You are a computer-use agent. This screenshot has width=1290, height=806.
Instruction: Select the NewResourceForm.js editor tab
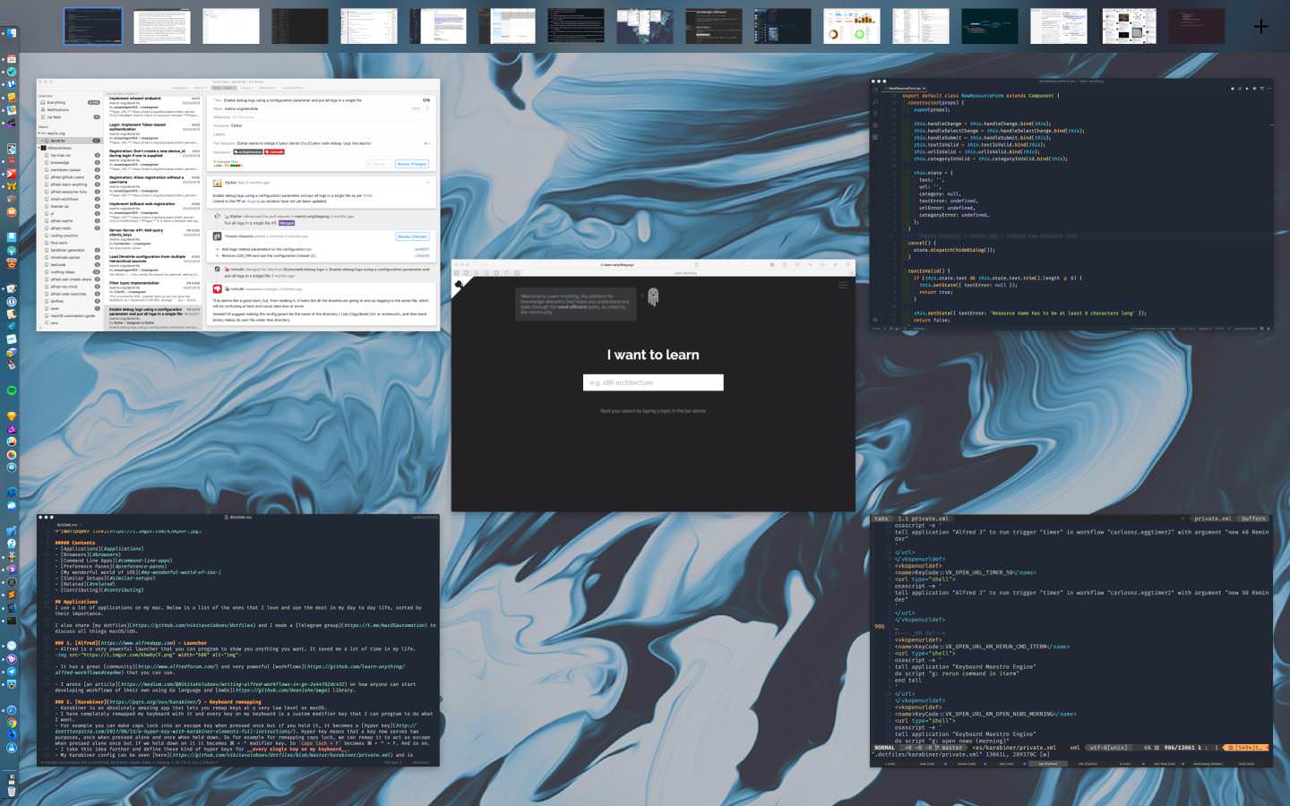(907, 89)
